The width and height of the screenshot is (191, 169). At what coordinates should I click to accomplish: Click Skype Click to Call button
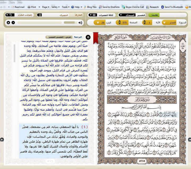pyautogui.click(x=133, y=7)
